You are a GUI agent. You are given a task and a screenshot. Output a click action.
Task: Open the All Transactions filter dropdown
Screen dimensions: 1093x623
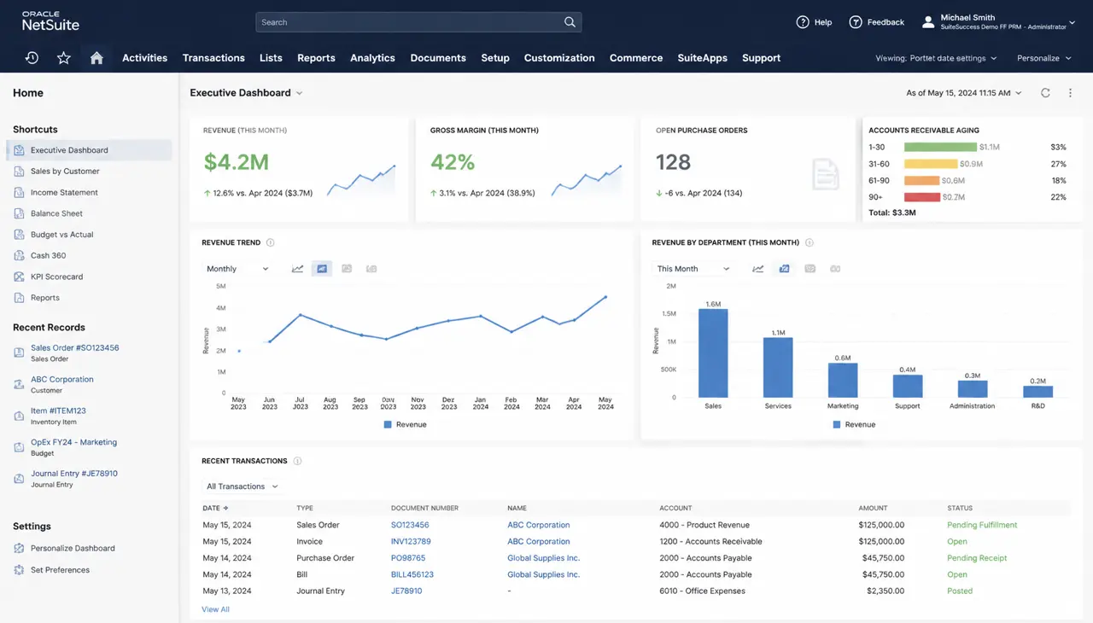243,486
